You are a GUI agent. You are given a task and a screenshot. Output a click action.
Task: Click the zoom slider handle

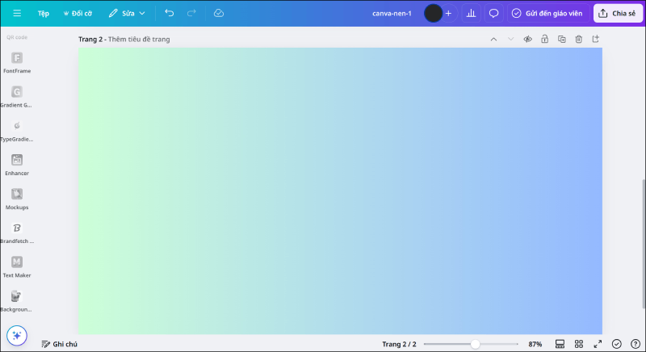[x=475, y=344]
